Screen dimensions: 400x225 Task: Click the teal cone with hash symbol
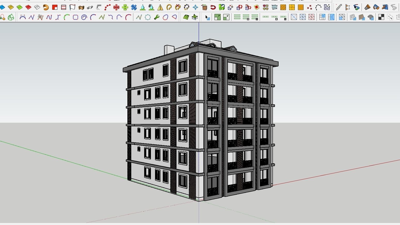coord(151,7)
